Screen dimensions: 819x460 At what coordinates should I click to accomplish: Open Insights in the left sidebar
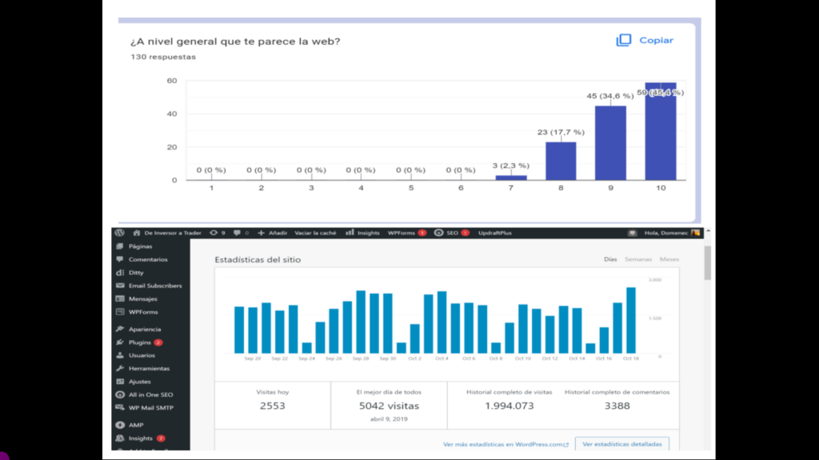click(x=140, y=438)
